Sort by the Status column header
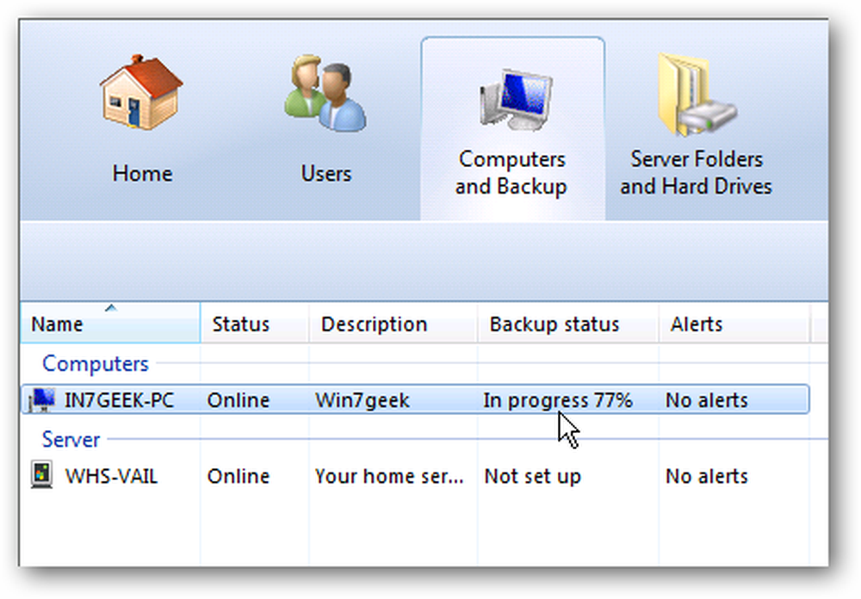 [255, 324]
